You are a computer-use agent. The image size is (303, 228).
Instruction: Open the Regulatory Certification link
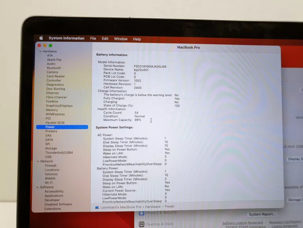(x=285, y=222)
